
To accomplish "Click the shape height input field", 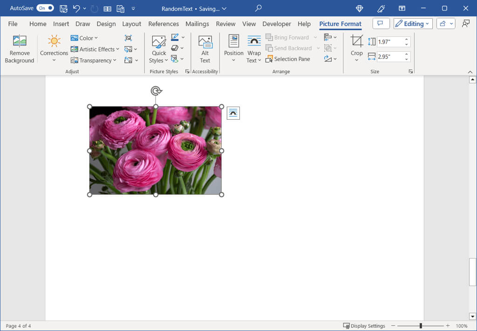I will [390, 42].
